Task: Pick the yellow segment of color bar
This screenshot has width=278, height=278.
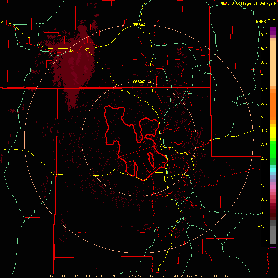Action: [x=273, y=132]
